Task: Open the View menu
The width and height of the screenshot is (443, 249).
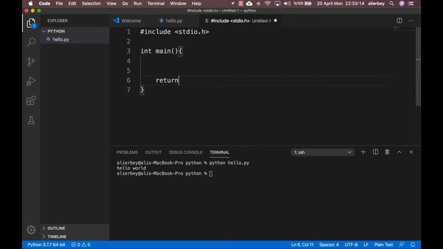Action: (x=111, y=3)
